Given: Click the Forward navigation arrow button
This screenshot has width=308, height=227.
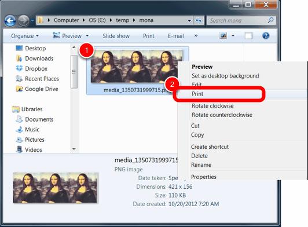Looking at the screenshot, I should tap(24, 20).
